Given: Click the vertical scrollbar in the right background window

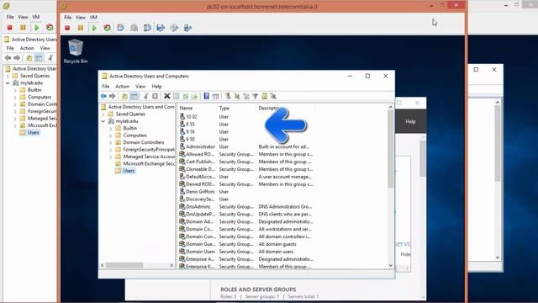Looking at the screenshot, I should coord(498,143).
